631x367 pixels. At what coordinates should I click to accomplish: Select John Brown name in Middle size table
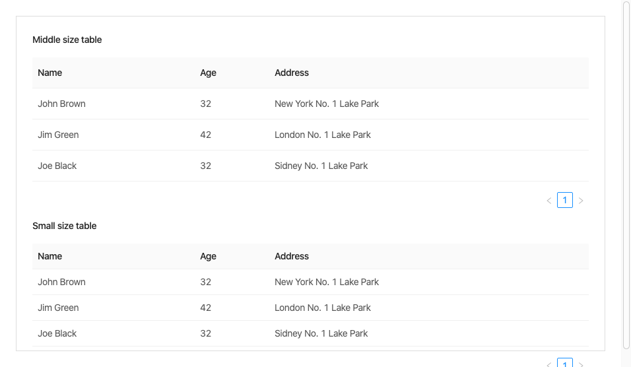(x=61, y=104)
